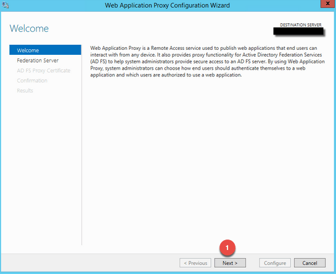Select the Welcome step in sidebar
Image resolution: width=336 pixels, height=274 pixels.
click(45, 50)
